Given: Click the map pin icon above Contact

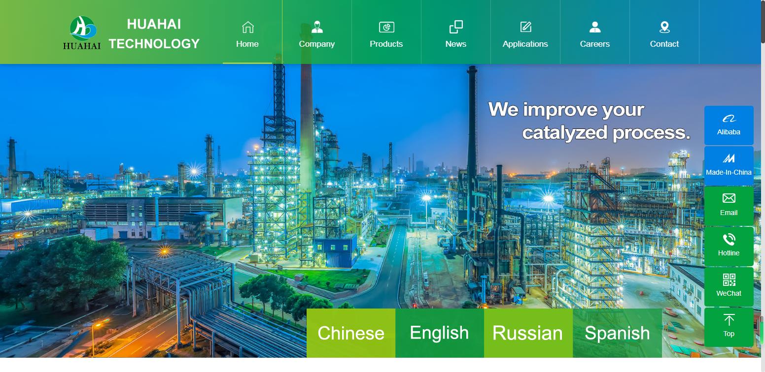Looking at the screenshot, I should (x=664, y=27).
